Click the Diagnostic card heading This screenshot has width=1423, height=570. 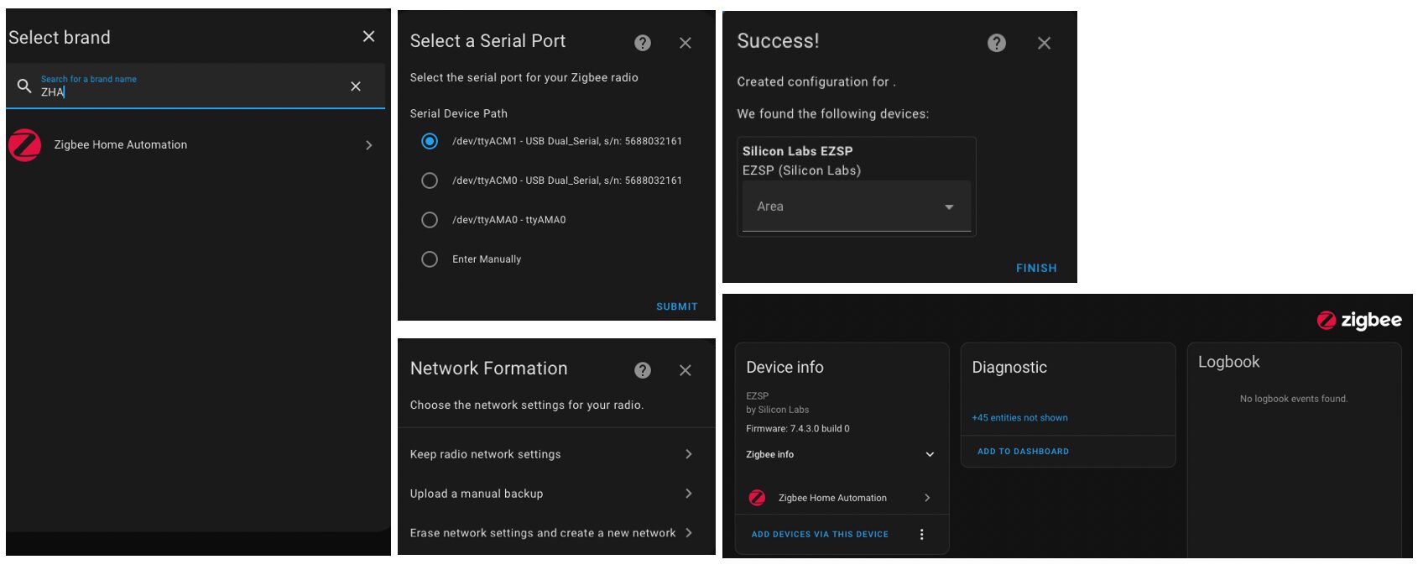(x=1009, y=367)
